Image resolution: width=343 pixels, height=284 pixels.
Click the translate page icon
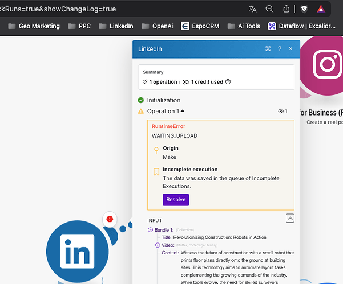[x=253, y=9]
